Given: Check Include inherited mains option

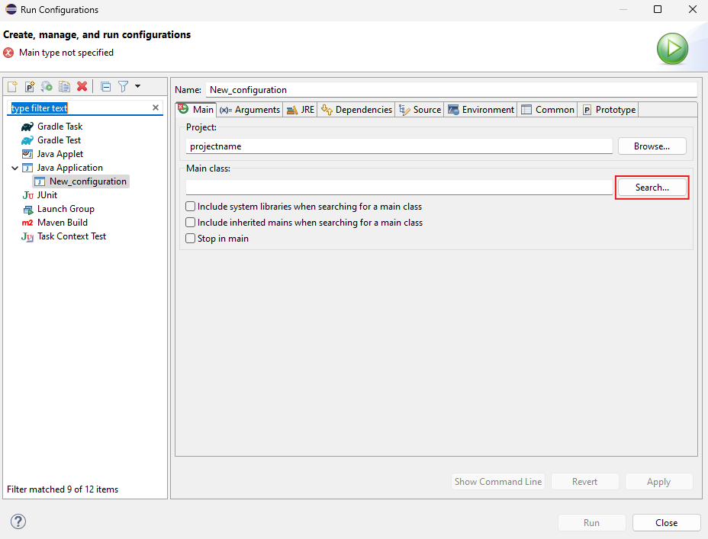Looking at the screenshot, I should pos(191,223).
